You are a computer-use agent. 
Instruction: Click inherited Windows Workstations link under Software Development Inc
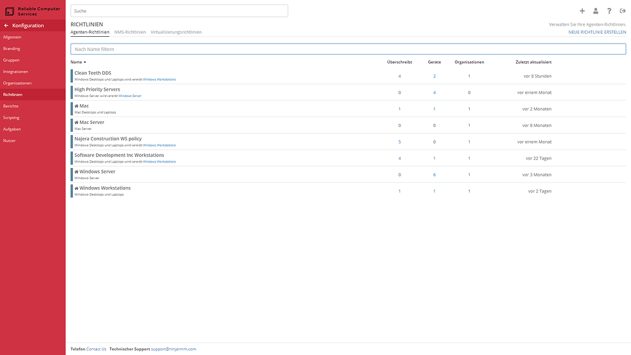[159, 162]
